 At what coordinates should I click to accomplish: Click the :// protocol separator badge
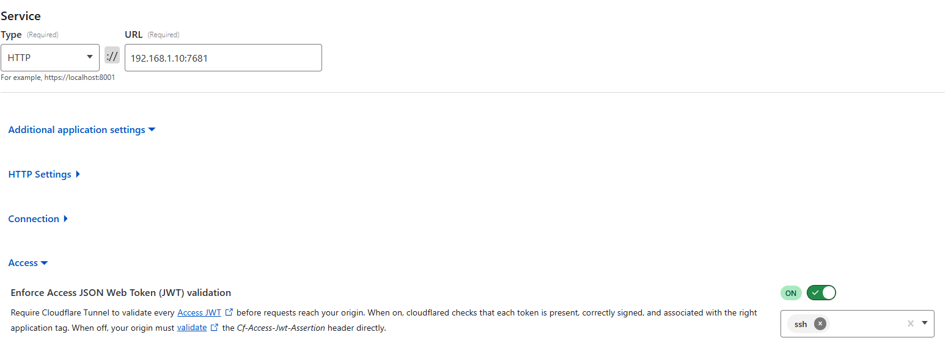(x=112, y=57)
